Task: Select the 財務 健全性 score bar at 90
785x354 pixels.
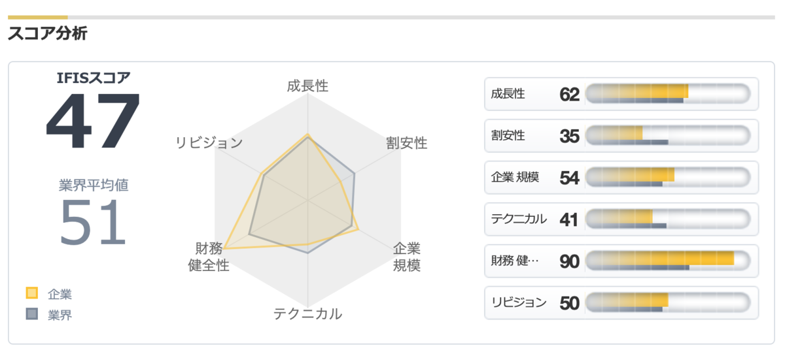Action: pos(668,261)
